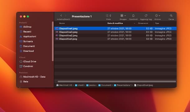190x112 pixels.
Task: Click the Diapositiva3.jpeg thumbnail icon
Action: [x=57, y=32]
